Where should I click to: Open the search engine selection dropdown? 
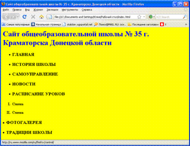click(x=154, y=17)
